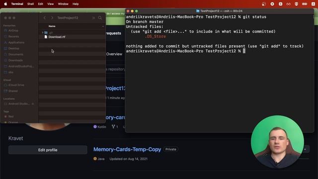Open the Window menu
The image size is (318, 179).
(x=63, y=4)
